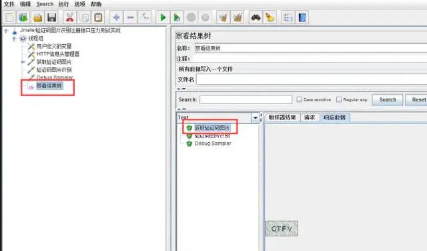
Task: Click the greyed Shutdown icon
Action: [205, 17]
